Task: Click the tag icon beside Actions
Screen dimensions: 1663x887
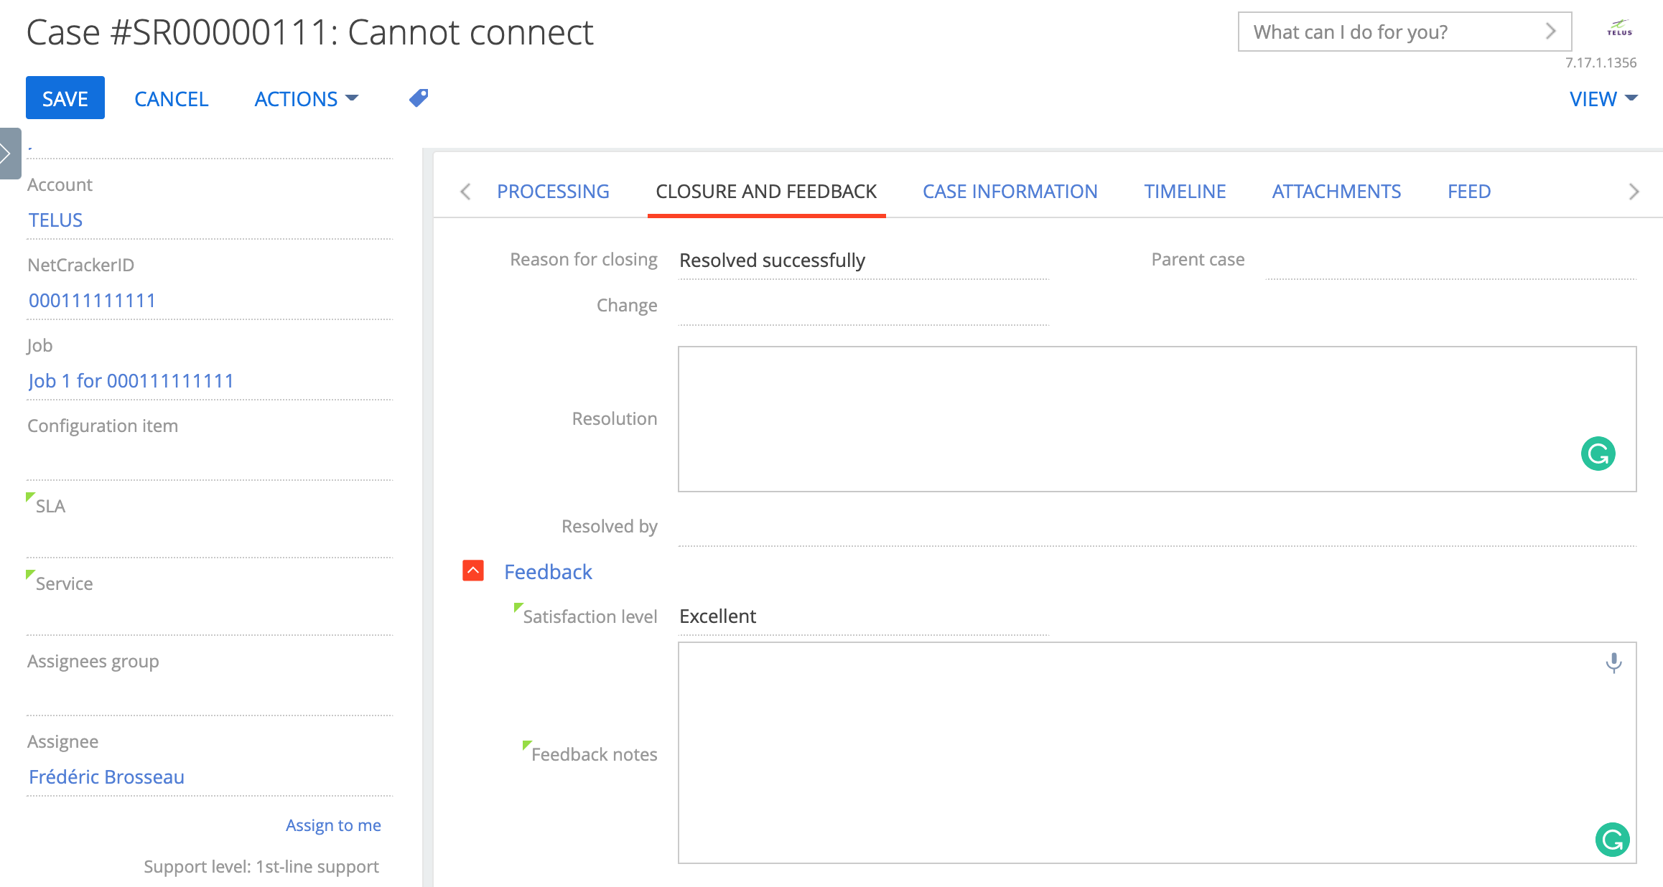Action: click(x=419, y=98)
